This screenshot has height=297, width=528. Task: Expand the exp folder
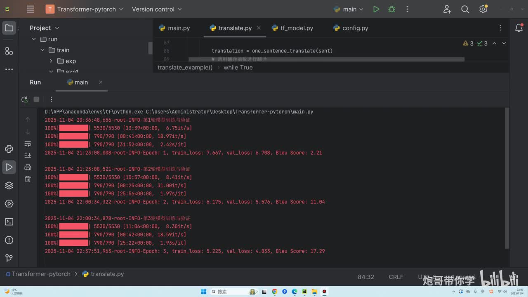click(x=51, y=61)
